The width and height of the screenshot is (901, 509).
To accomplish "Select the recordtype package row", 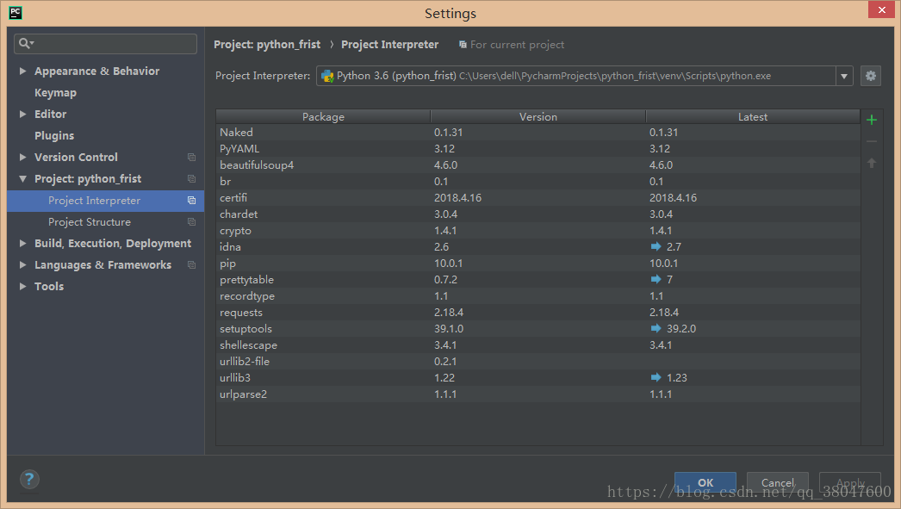I will [537, 296].
